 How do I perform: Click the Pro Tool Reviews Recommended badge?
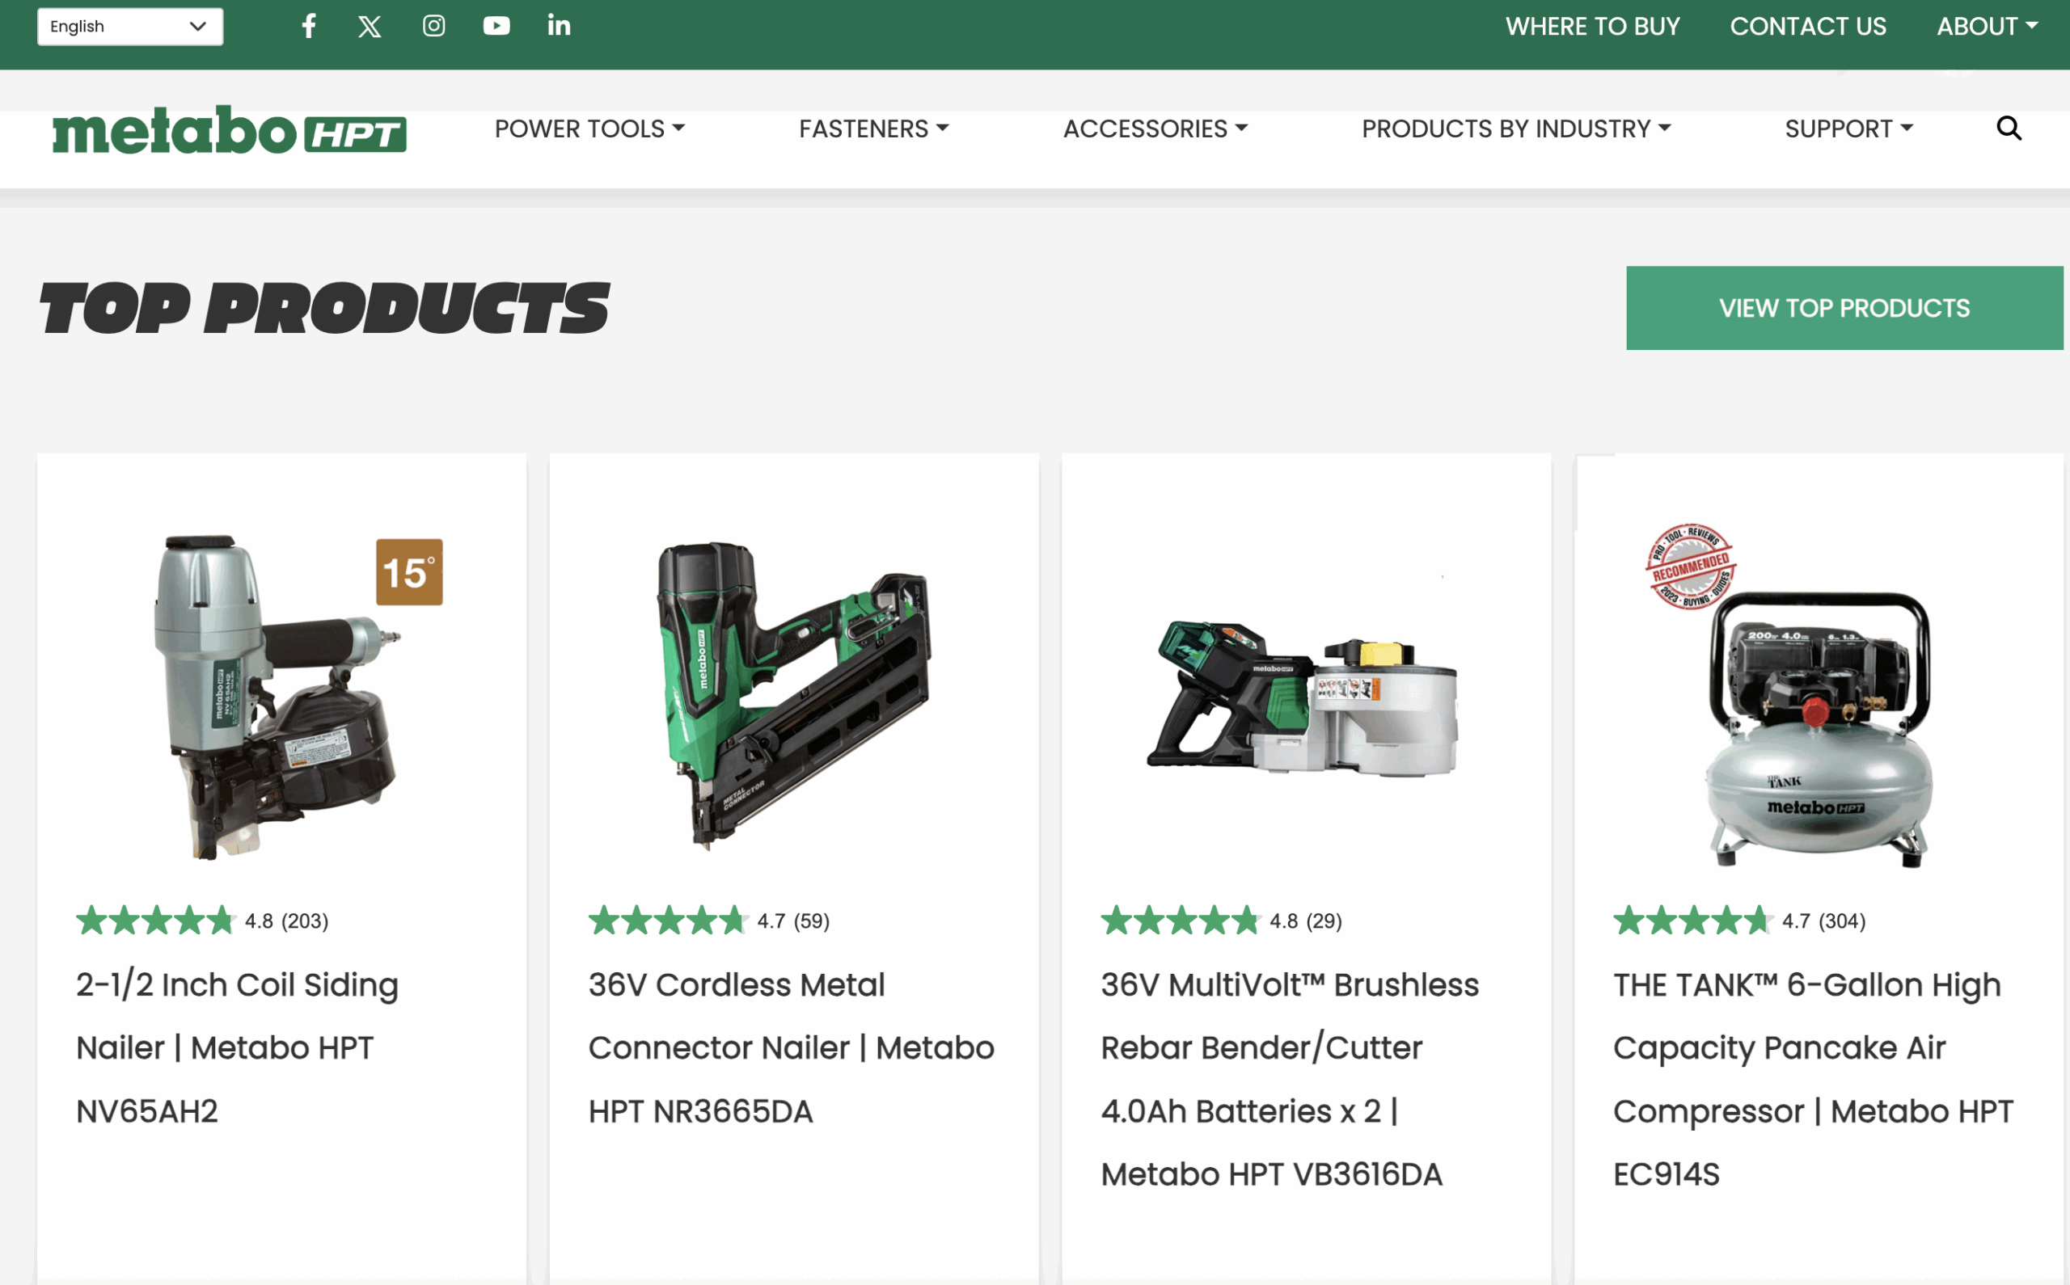(1691, 566)
